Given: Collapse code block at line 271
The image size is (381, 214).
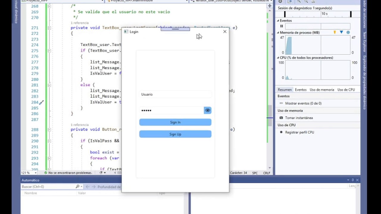Looking at the screenshot, I should coord(49,28).
